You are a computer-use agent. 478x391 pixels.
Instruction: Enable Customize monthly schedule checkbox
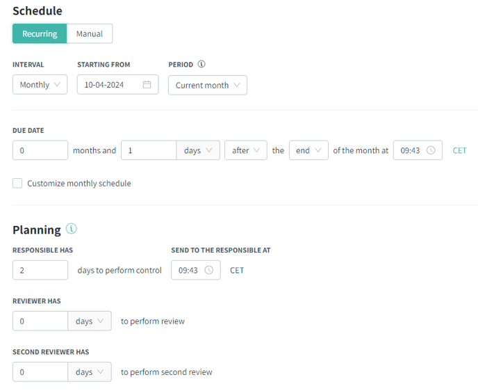(x=17, y=183)
